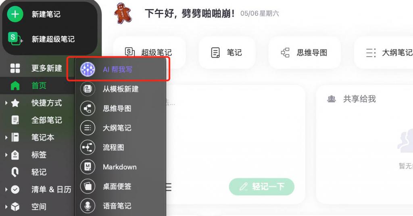Choose 从模板新建 in the menu
Screen dimensions: 413x216
(120, 89)
